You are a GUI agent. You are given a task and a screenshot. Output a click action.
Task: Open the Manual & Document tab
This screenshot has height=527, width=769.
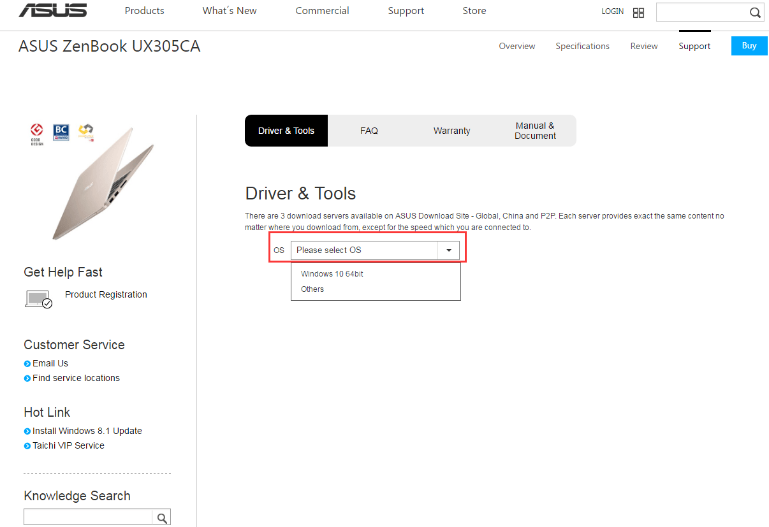(x=535, y=131)
